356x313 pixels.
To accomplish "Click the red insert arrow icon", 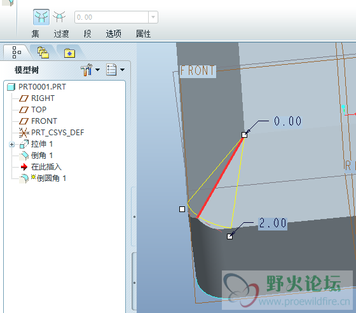I will [24, 167].
